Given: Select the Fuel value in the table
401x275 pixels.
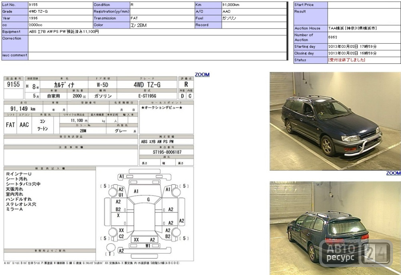Looking at the screenshot, I should pos(229,18).
